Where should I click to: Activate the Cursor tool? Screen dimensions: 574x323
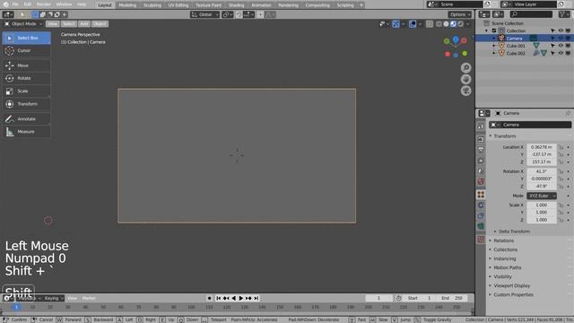26,50
